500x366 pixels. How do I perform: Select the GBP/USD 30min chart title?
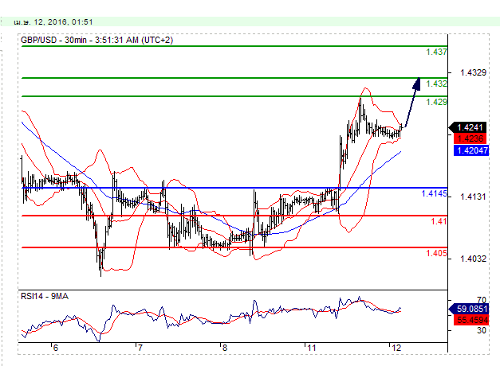coord(97,40)
